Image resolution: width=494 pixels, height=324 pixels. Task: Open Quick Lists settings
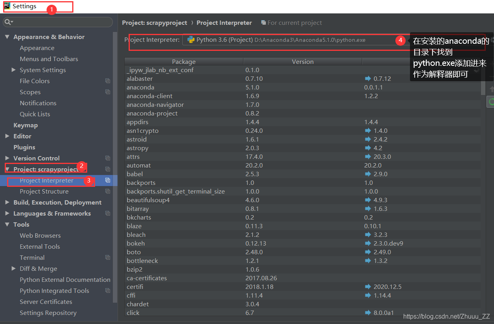pos(35,114)
